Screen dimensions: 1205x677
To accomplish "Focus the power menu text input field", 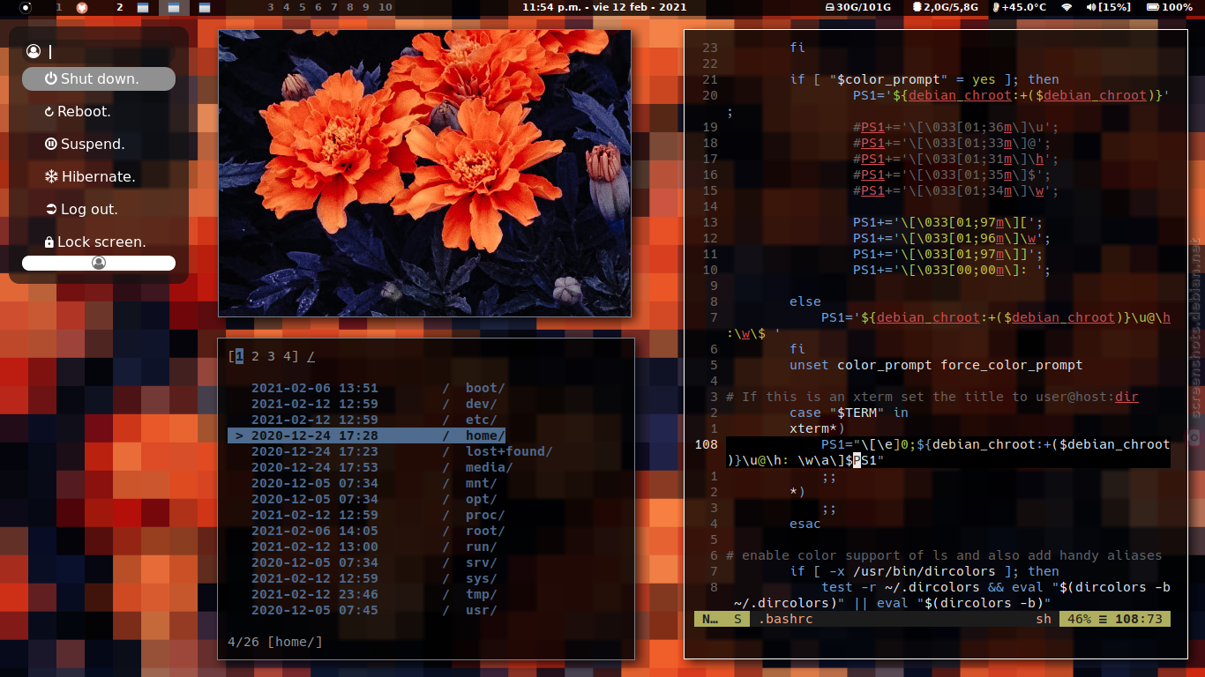I will pos(110,52).
